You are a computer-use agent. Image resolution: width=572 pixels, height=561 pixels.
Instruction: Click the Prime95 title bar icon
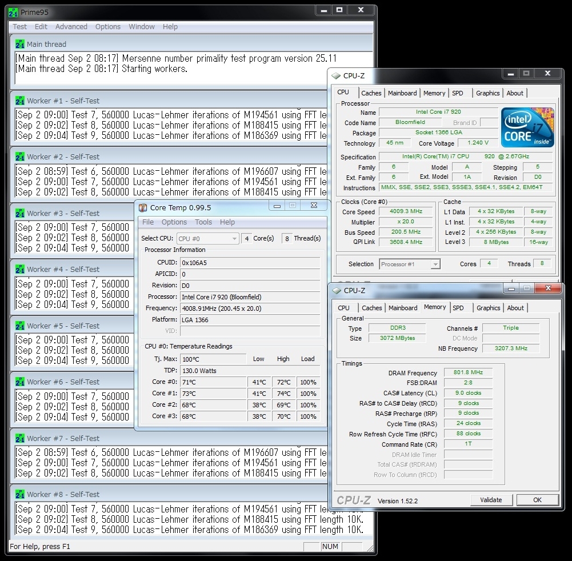point(13,13)
